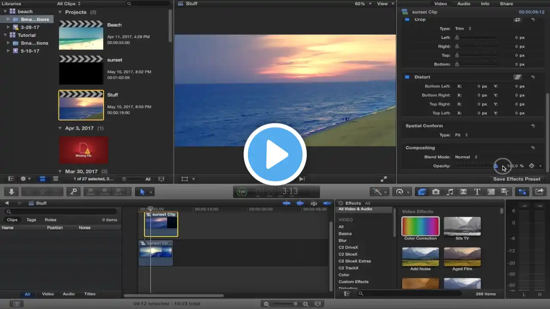Disable the Distort effect checkbox
This screenshot has width=550, height=309.
[x=407, y=77]
